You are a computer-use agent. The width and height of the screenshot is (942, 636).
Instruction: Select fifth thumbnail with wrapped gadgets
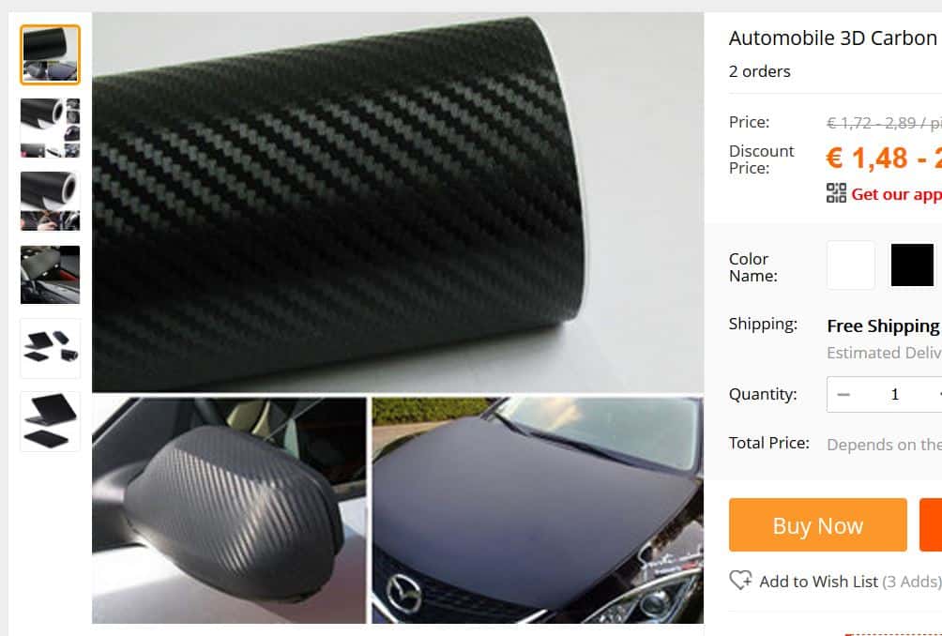point(50,348)
